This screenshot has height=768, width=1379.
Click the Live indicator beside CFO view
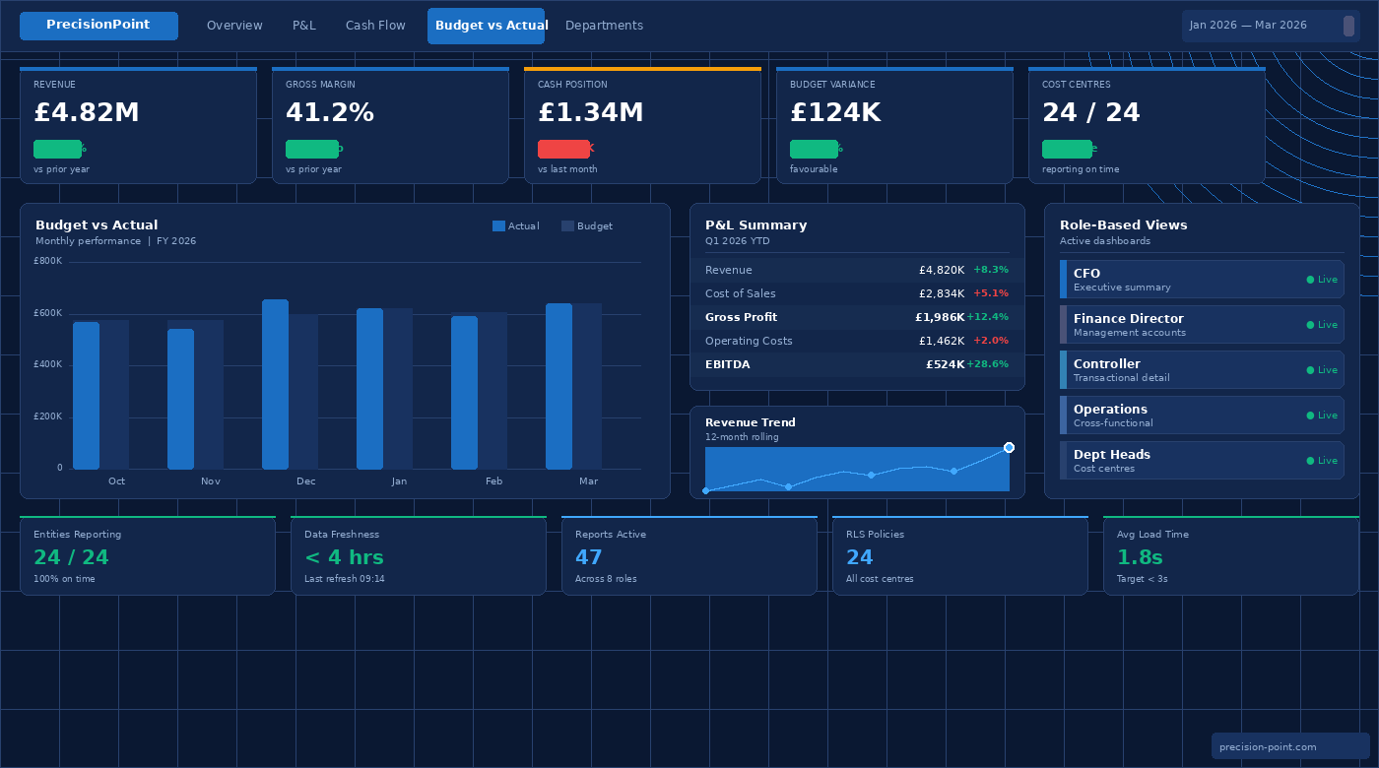click(1320, 279)
